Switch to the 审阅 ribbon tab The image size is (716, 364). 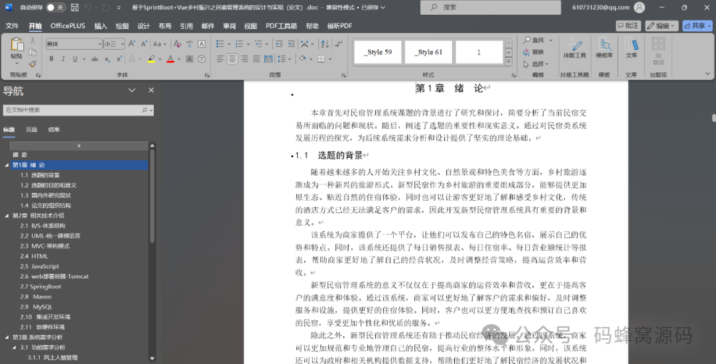pos(229,26)
